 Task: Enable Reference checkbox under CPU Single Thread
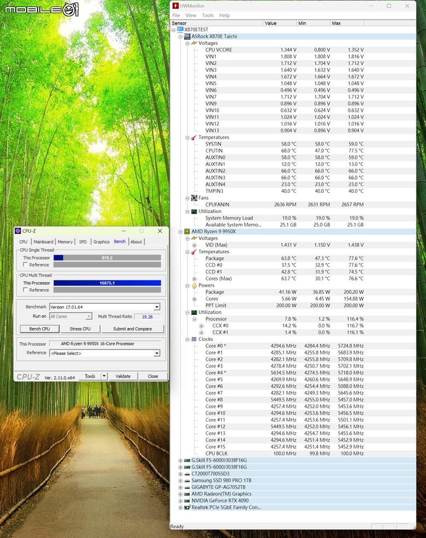(x=25, y=264)
